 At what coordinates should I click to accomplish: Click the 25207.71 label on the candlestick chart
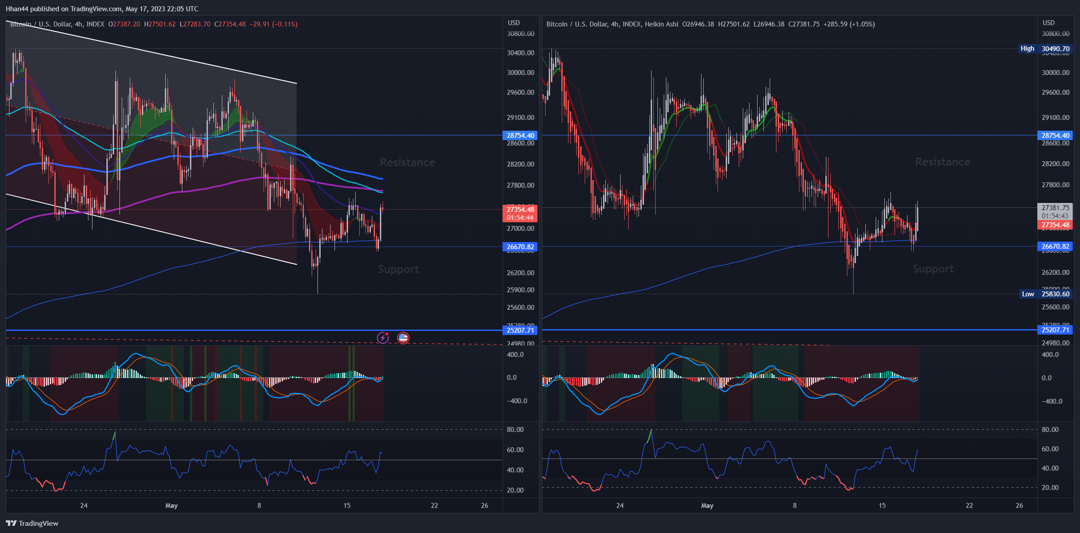520,330
